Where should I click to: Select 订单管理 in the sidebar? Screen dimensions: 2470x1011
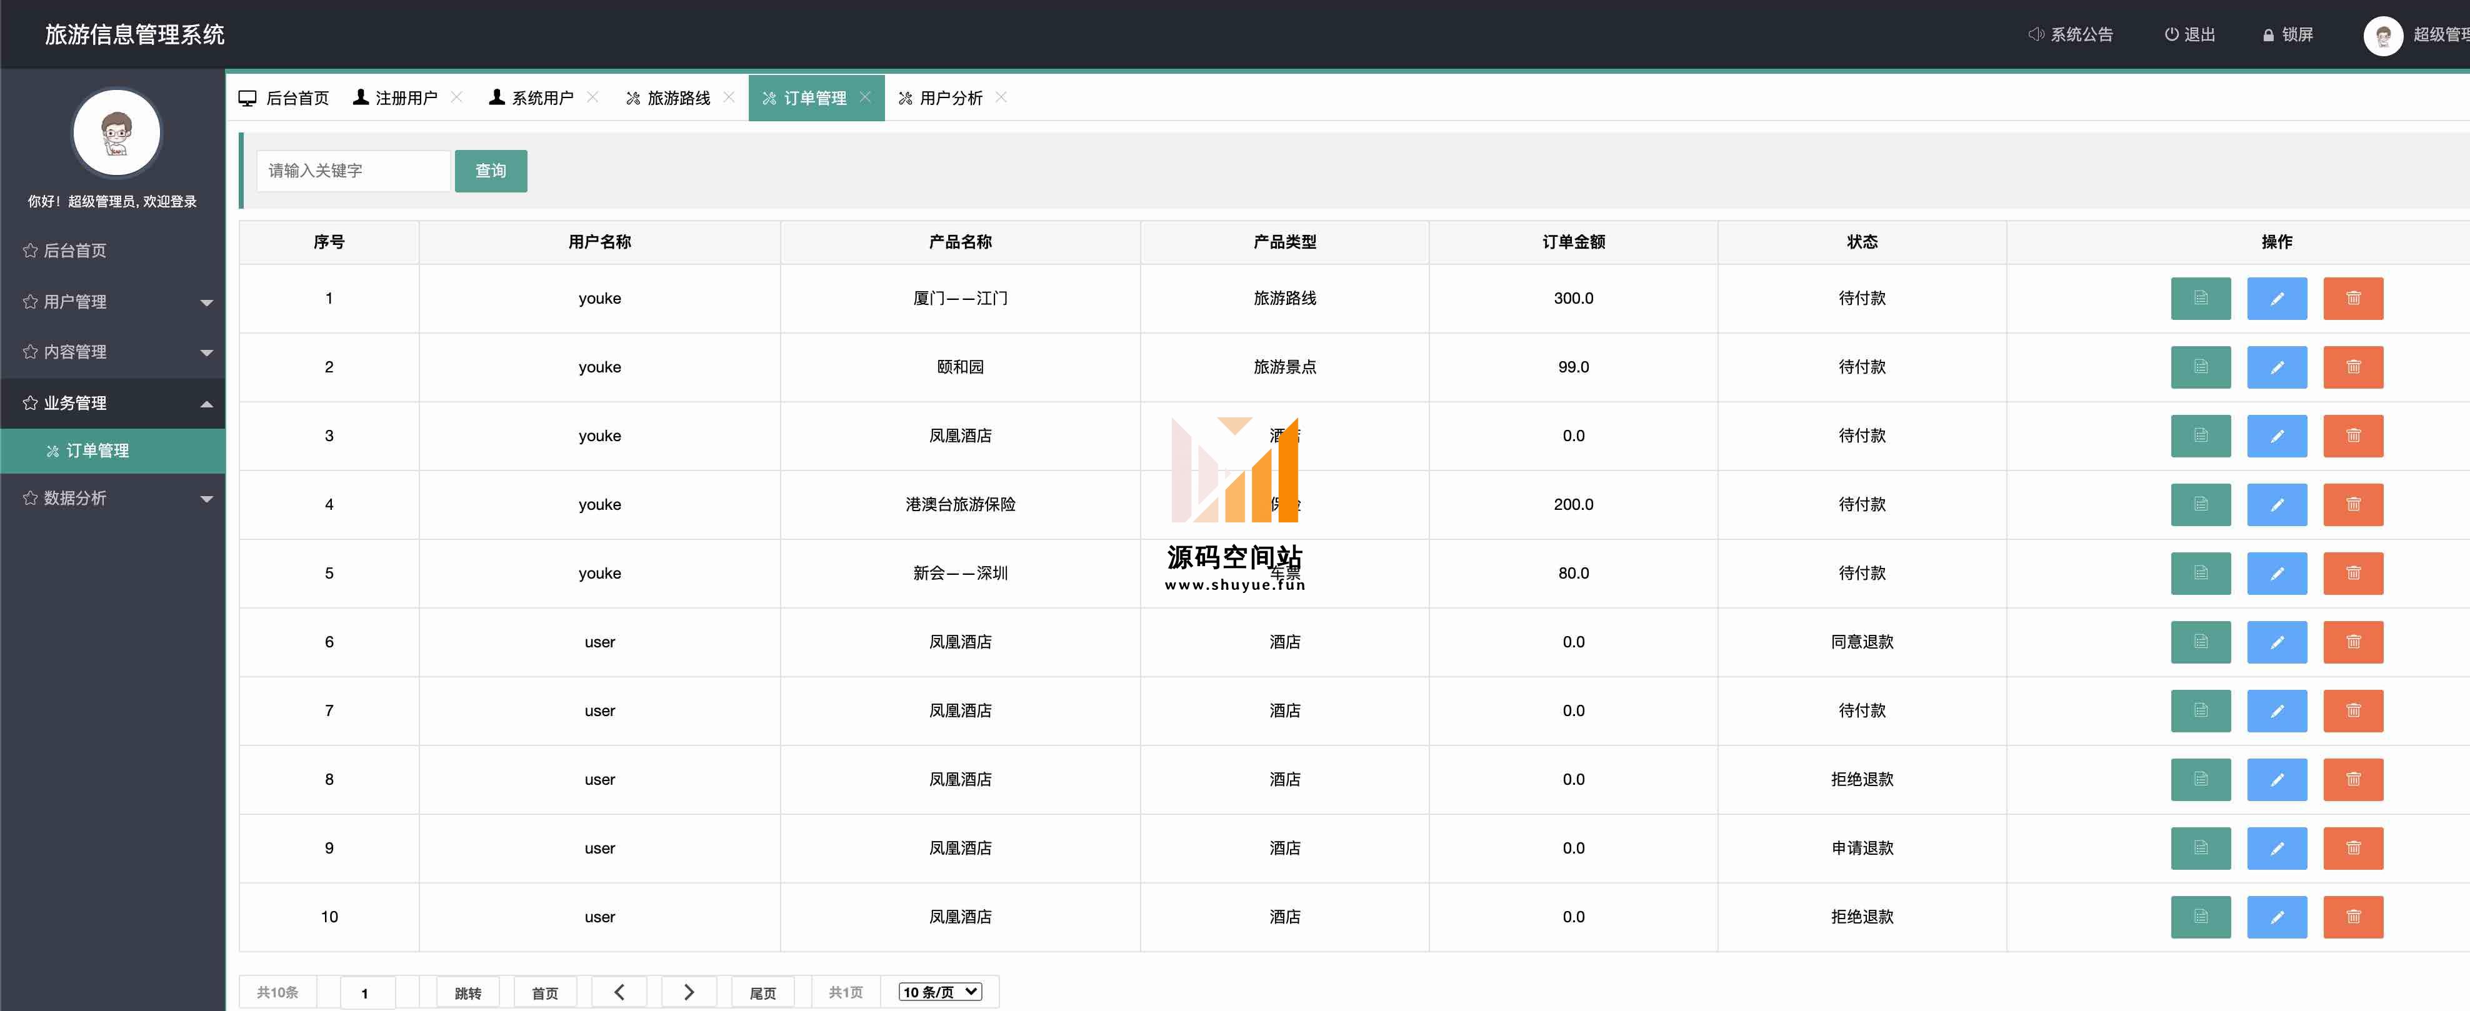point(113,451)
